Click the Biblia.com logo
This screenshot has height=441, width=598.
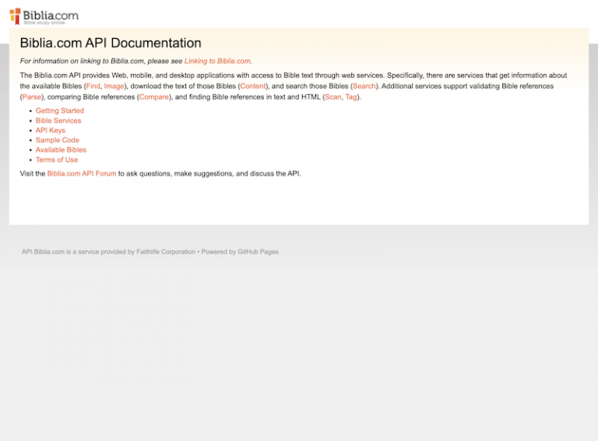pos(44,16)
